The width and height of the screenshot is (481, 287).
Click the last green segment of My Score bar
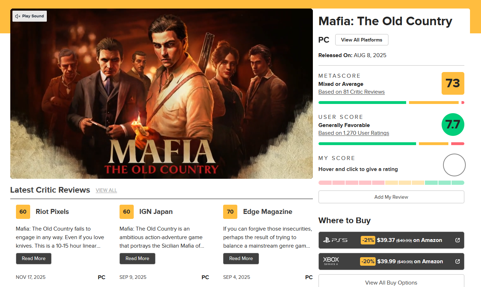click(458, 183)
